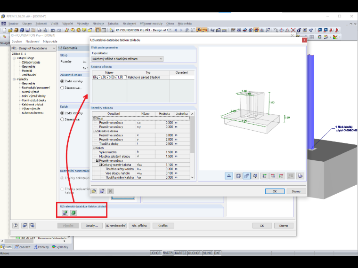Select Dimenzovat radio under Kalich

(62, 119)
